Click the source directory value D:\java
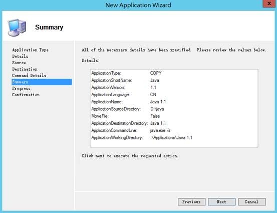This screenshot has height=213, width=277. [x=157, y=109]
